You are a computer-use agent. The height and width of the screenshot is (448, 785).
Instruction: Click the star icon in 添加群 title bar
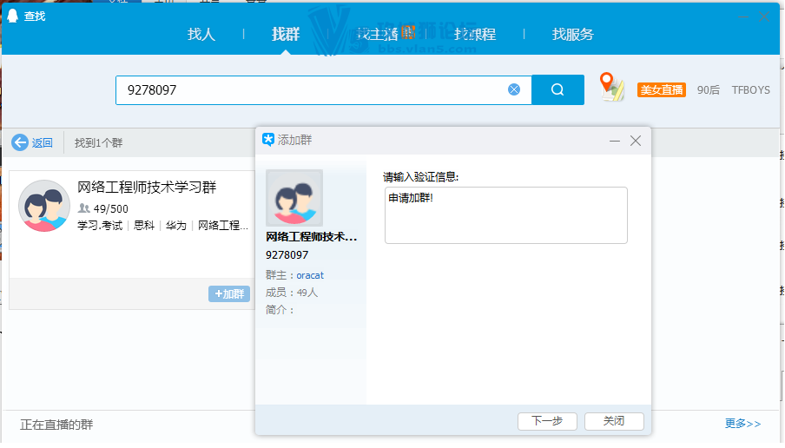click(268, 140)
